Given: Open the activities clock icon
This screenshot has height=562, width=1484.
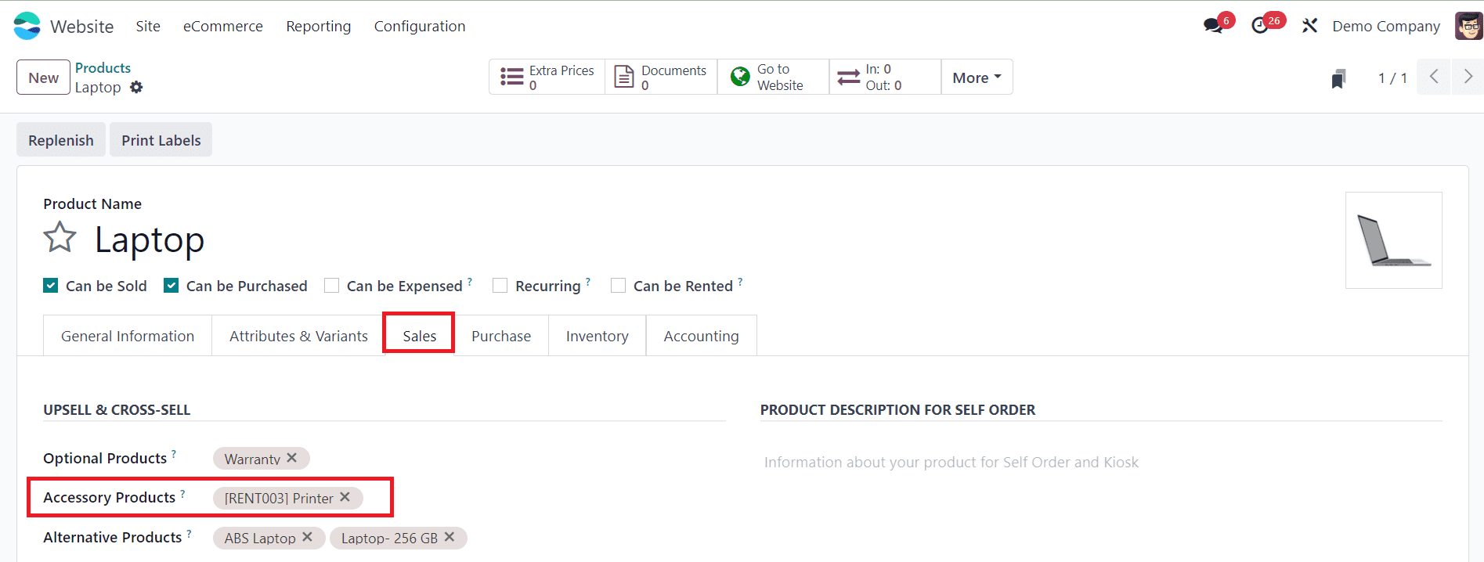Looking at the screenshot, I should coord(1260,26).
